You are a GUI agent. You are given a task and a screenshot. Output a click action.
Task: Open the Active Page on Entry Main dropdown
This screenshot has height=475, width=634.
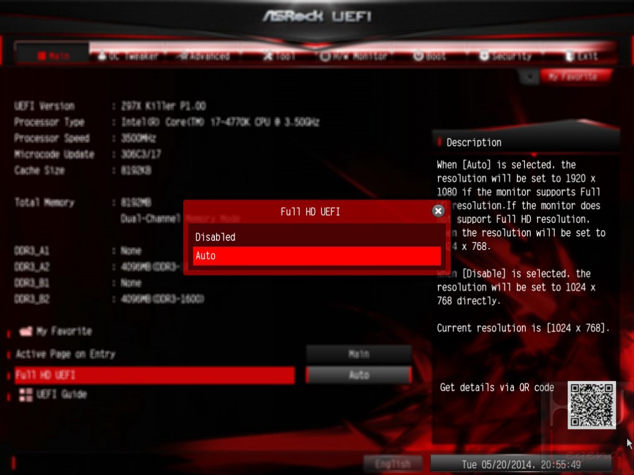click(x=359, y=354)
